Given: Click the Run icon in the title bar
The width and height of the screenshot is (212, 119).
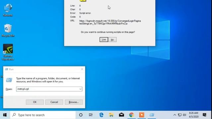Looking at the screenshot, I should click(x=6, y=69).
